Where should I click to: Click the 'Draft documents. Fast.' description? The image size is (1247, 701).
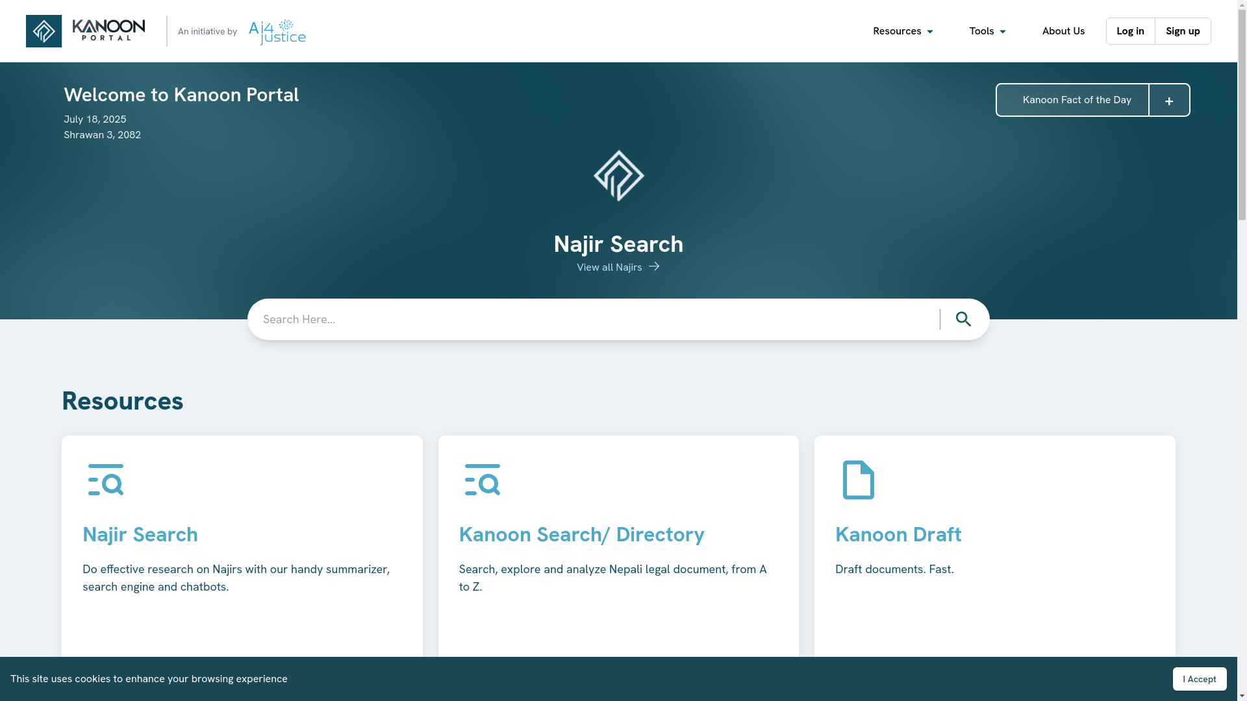click(x=894, y=569)
